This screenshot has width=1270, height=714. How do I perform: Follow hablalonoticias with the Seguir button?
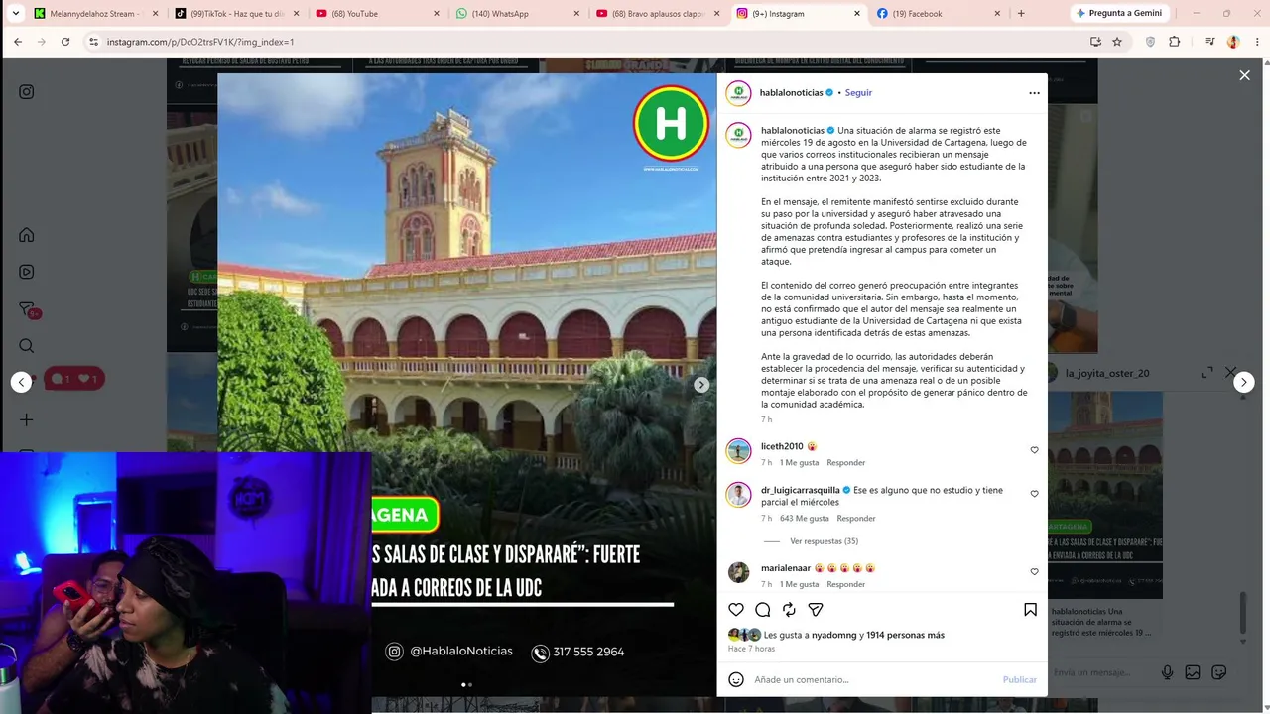pos(858,93)
